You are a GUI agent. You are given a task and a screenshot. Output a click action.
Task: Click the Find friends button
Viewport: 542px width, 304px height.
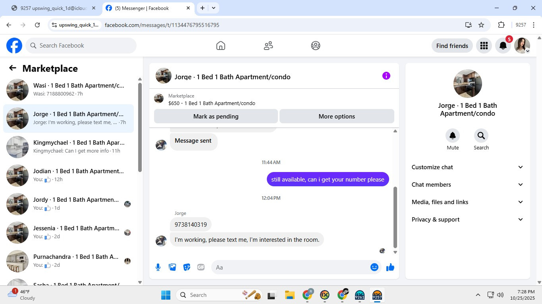(x=452, y=46)
